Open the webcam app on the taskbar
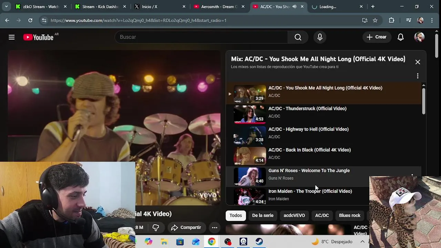 coord(243,242)
